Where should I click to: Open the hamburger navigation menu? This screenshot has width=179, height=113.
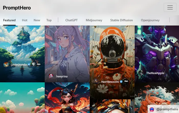[x=170, y=7]
